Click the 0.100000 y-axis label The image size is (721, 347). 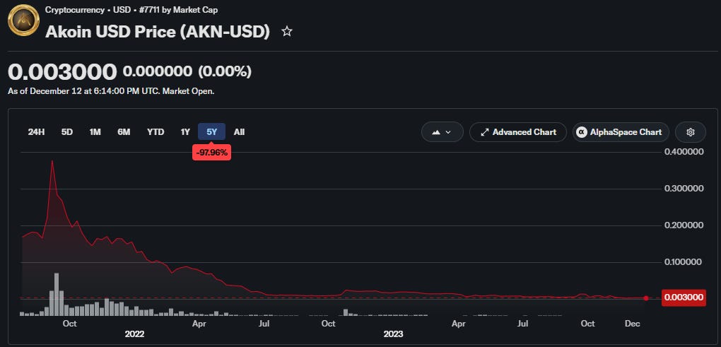684,262
